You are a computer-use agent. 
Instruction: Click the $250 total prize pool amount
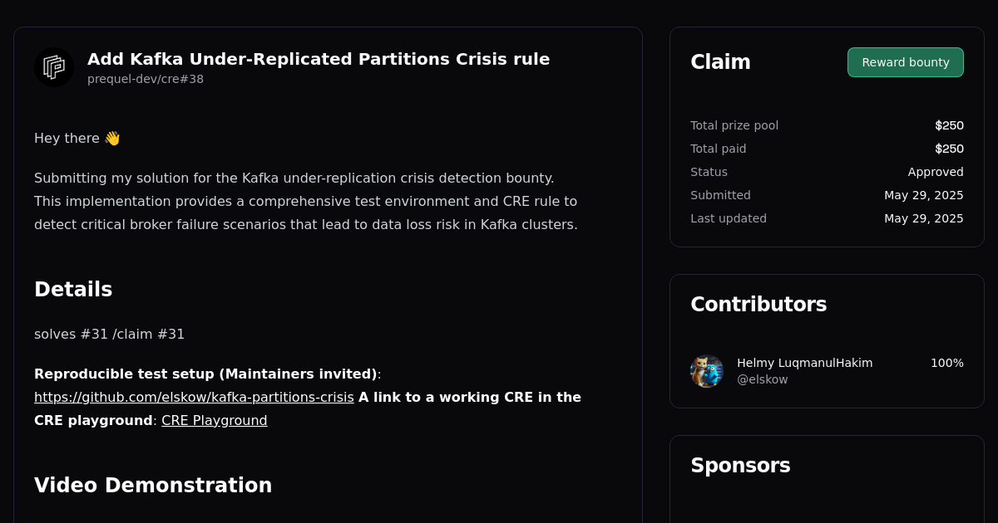(949, 125)
